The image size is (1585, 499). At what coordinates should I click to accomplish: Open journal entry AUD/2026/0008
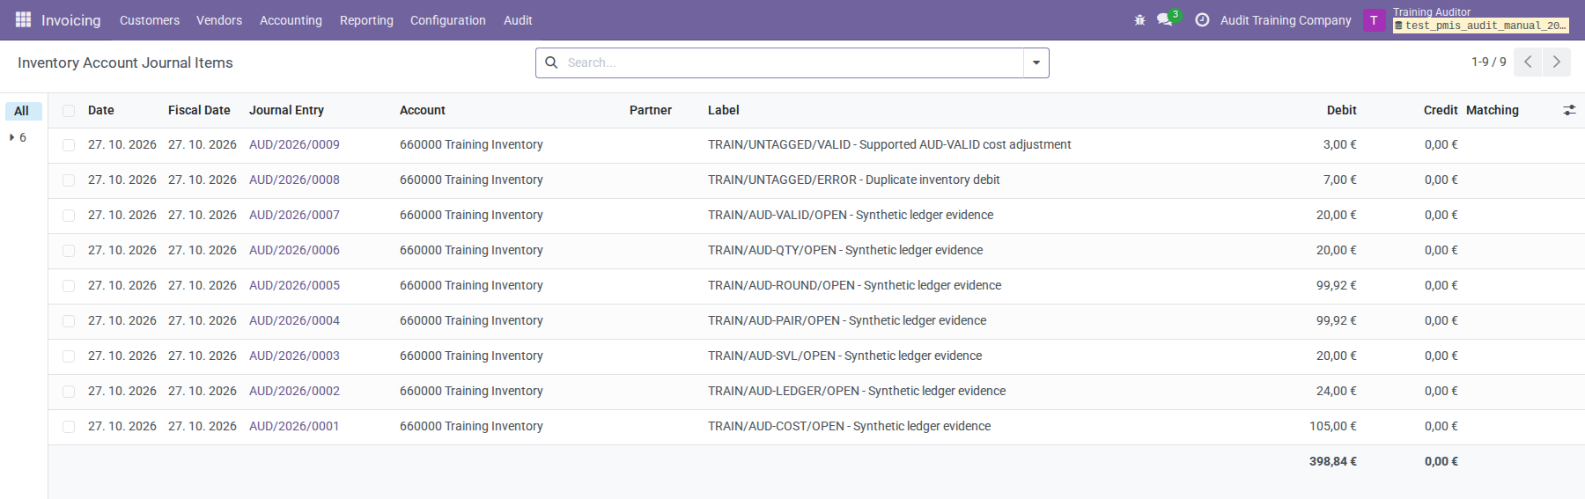coord(294,180)
